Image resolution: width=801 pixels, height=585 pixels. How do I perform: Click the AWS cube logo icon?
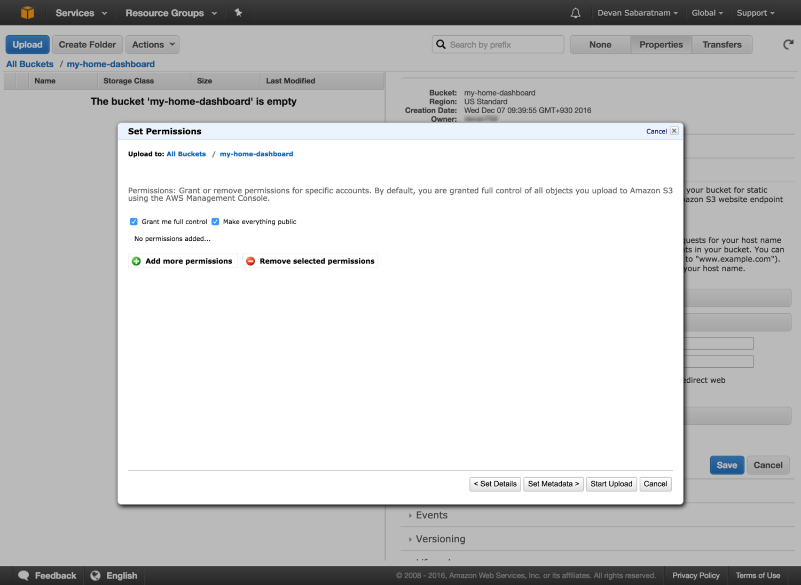[x=27, y=12]
